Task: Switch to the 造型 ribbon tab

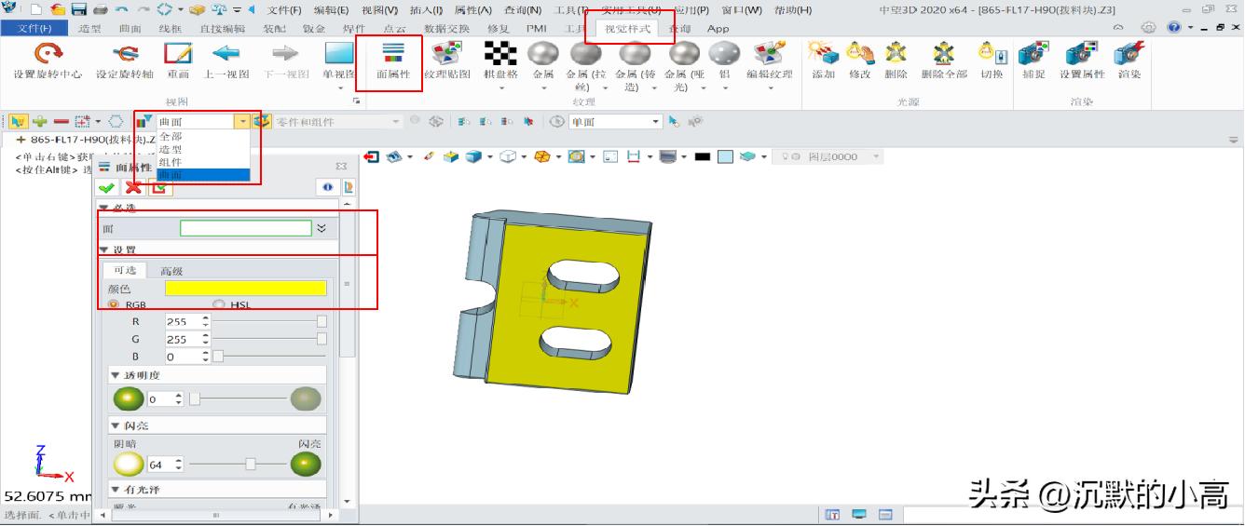Action: point(90,28)
